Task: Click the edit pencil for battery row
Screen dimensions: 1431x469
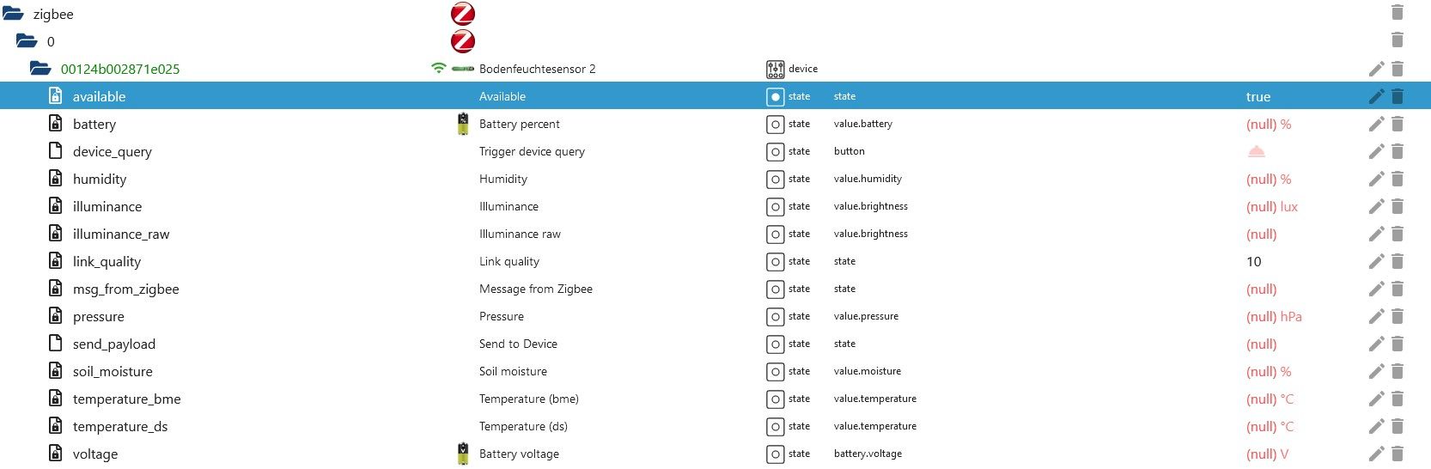Action: pos(1376,124)
